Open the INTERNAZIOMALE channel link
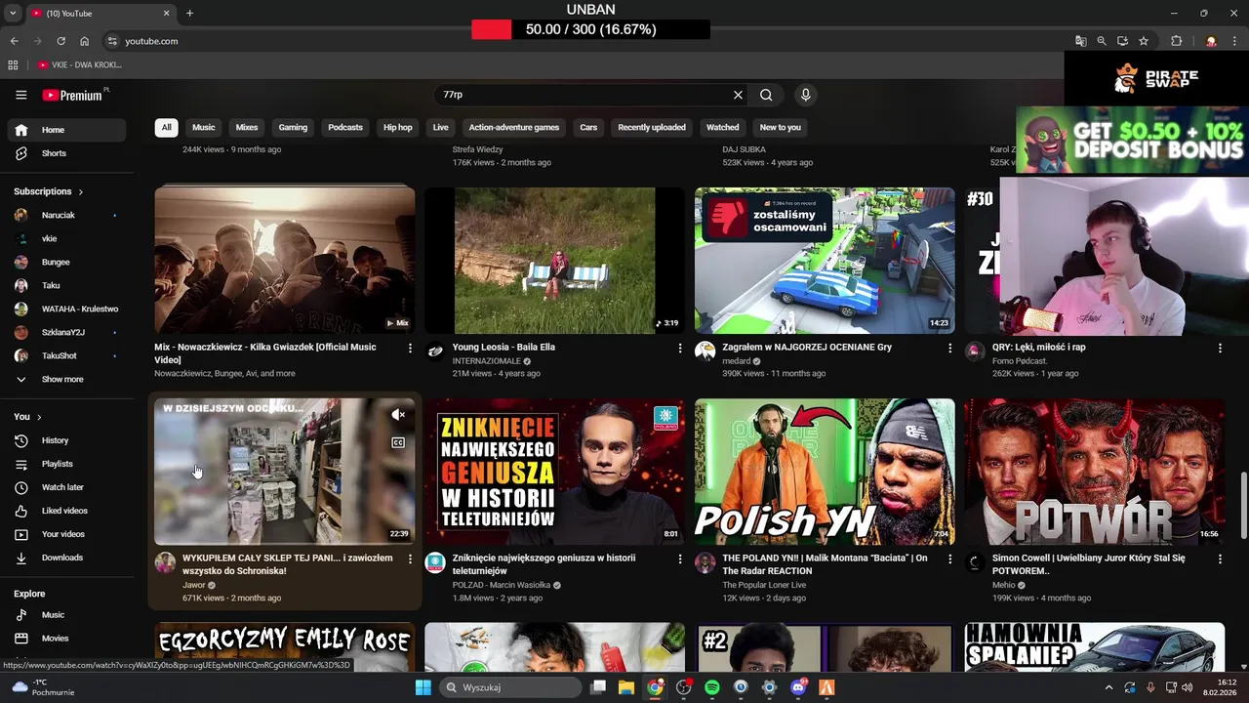 pos(488,361)
